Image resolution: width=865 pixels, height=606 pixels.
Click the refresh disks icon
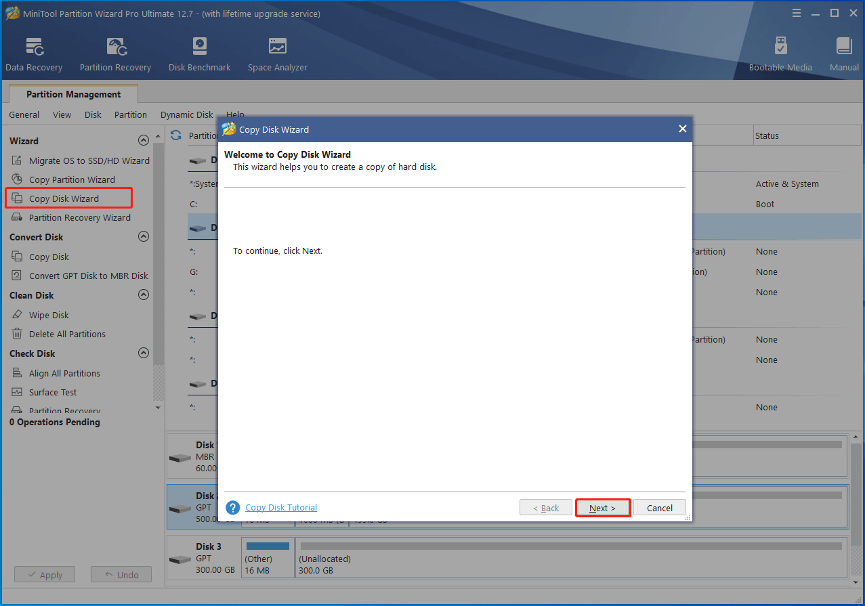click(175, 135)
